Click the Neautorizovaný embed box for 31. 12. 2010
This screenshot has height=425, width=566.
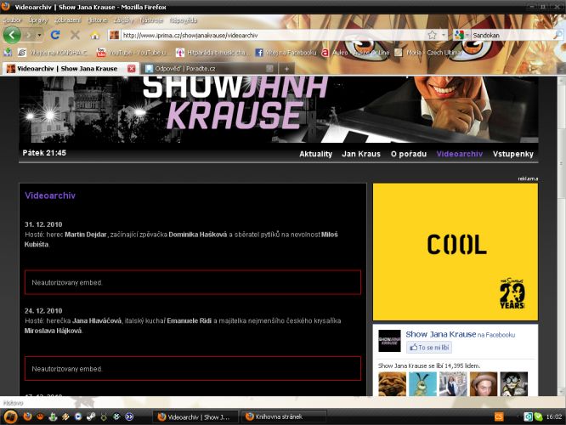193,282
